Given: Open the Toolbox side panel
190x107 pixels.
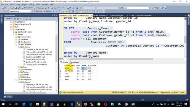Looking at the screenshot, I should [x=1, y=19].
